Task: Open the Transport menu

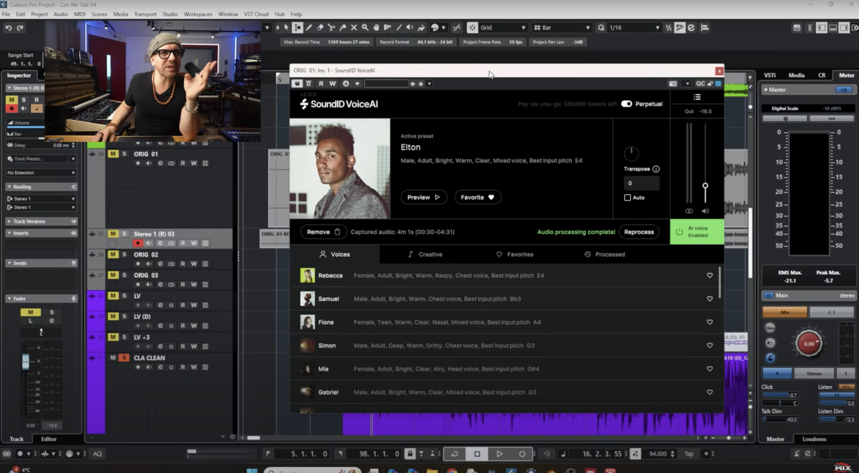Action: pyautogui.click(x=145, y=14)
